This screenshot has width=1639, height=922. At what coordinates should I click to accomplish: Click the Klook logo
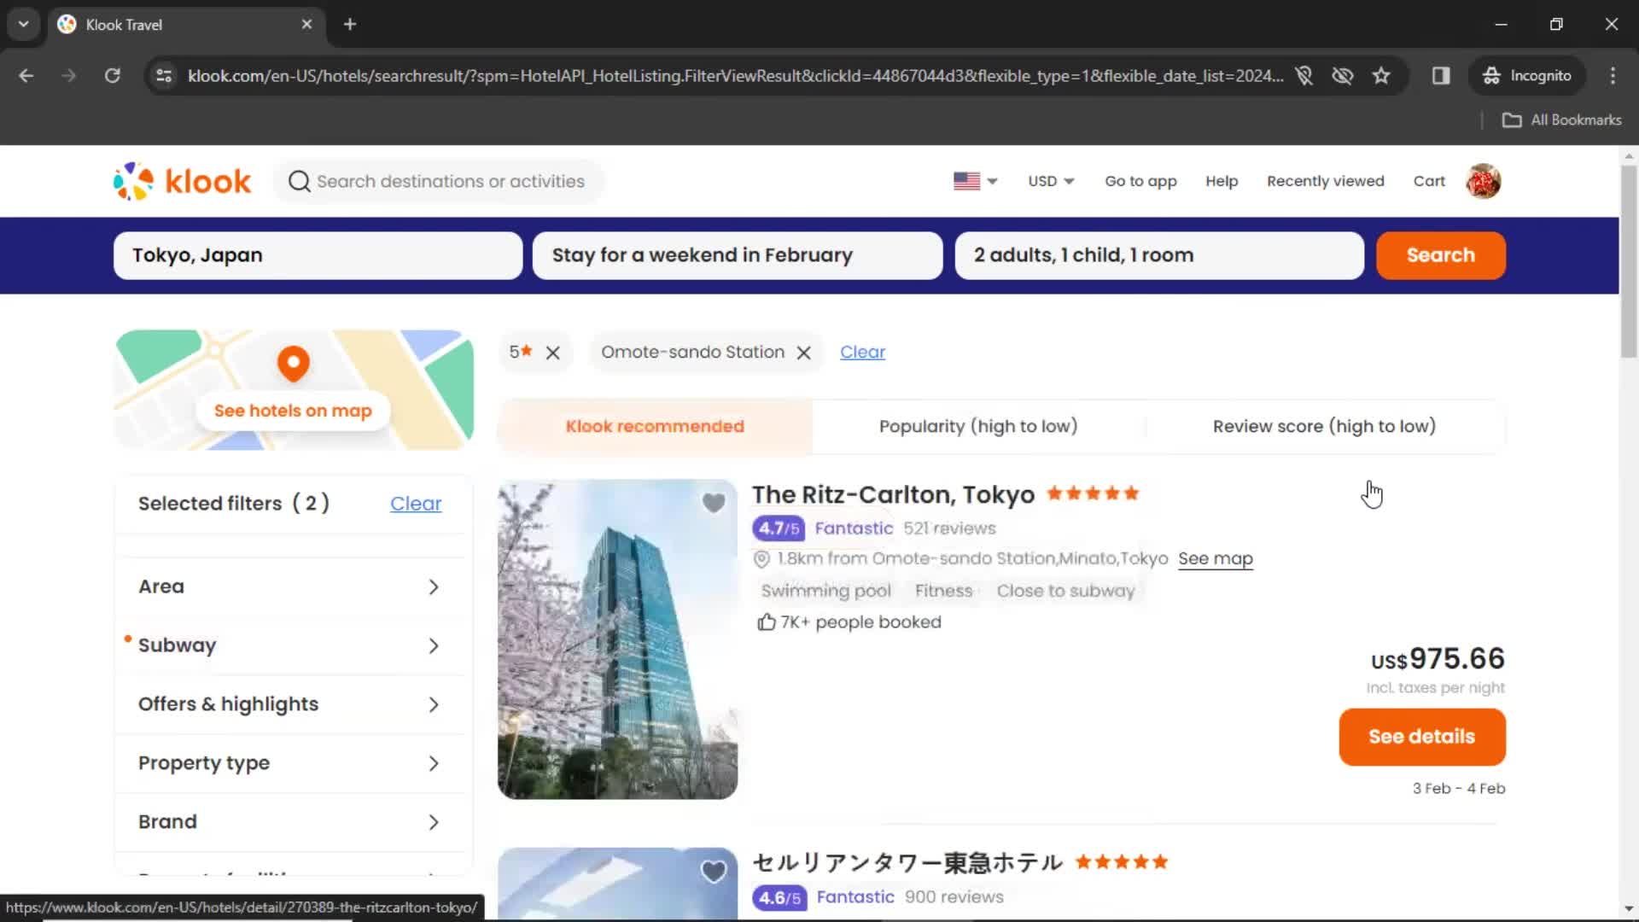pos(182,181)
